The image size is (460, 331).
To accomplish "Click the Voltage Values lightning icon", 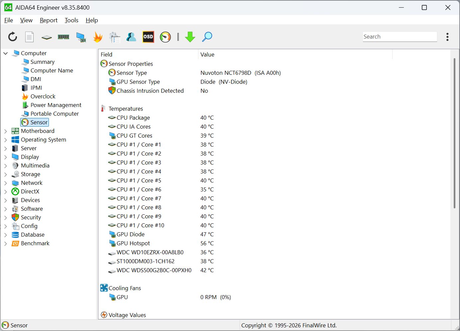I will [104, 315].
